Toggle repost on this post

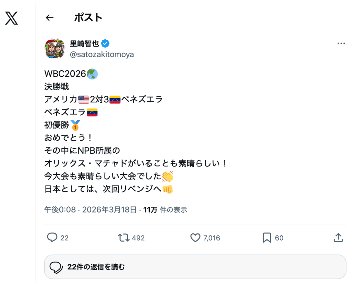click(122, 238)
